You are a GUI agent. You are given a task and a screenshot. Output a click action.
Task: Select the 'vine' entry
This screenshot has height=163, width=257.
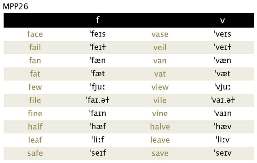(160, 114)
